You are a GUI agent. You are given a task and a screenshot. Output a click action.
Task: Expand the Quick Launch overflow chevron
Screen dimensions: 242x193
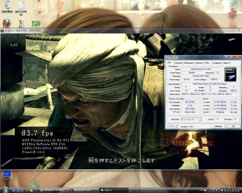[36, 190]
